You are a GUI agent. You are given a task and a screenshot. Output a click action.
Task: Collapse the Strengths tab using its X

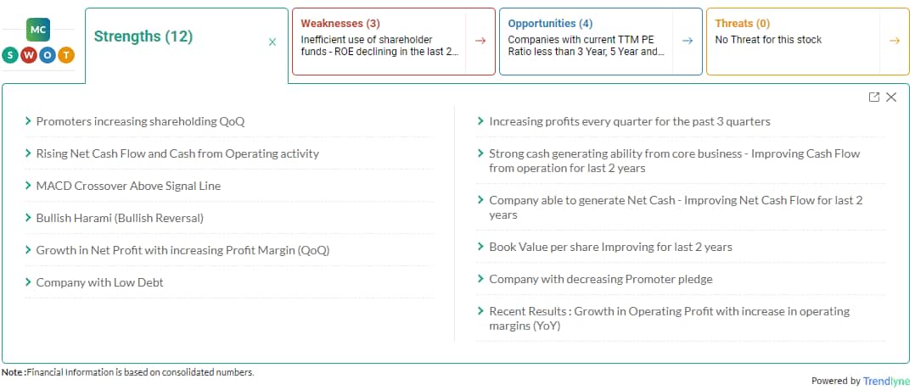272,42
